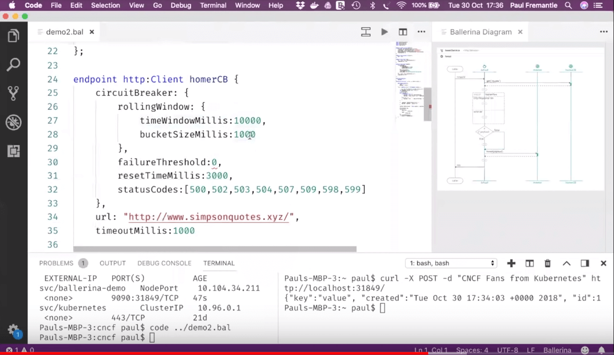Image resolution: width=614 pixels, height=355 pixels.
Task: Switch to the OUTPUT tab
Action: click(x=113, y=263)
